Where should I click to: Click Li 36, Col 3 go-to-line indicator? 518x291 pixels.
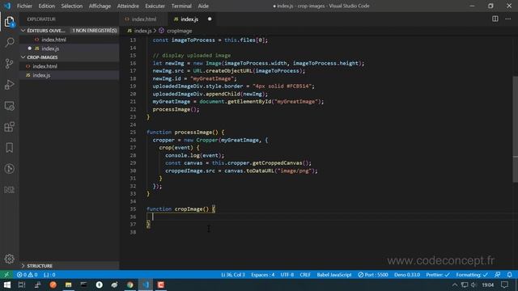(233, 275)
